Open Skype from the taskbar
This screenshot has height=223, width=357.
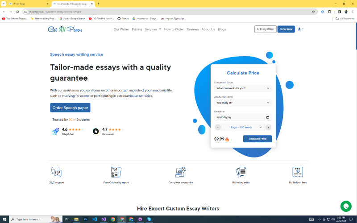[x=149, y=219]
